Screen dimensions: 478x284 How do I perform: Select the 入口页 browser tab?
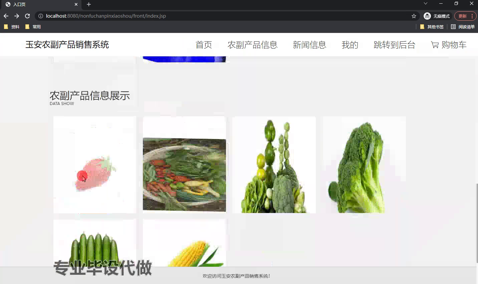coord(41,4)
